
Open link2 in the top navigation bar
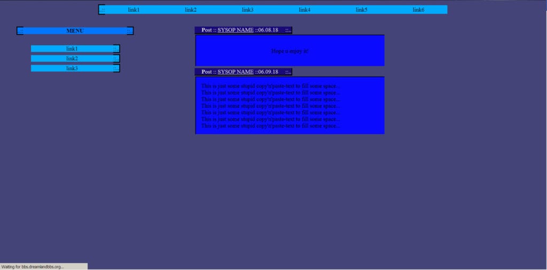coord(191,10)
